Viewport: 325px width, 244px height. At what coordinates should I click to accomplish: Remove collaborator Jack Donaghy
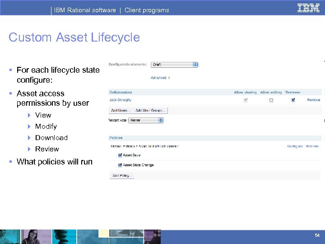click(x=314, y=100)
